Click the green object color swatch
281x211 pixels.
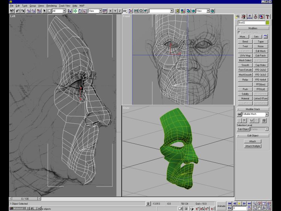(267, 23)
